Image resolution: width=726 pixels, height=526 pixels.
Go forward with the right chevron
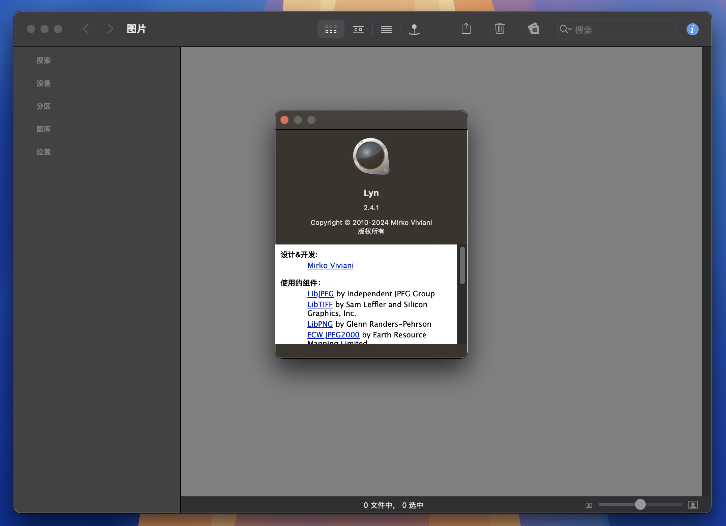[x=110, y=29]
